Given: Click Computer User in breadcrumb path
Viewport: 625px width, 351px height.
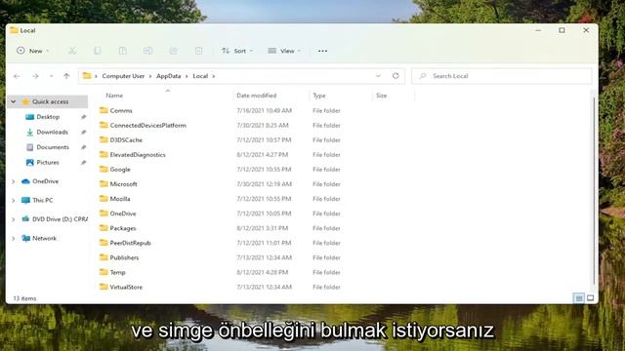Looking at the screenshot, I should point(123,76).
